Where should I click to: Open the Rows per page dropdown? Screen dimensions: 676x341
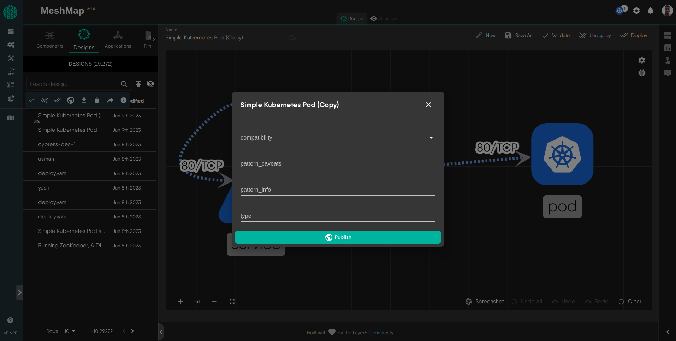click(x=70, y=331)
